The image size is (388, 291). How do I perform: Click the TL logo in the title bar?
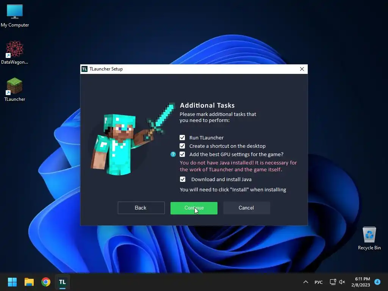tap(84, 69)
